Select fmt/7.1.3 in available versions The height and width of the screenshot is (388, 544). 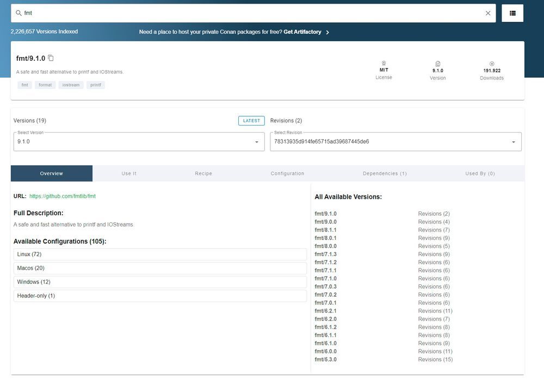pyautogui.click(x=325, y=254)
